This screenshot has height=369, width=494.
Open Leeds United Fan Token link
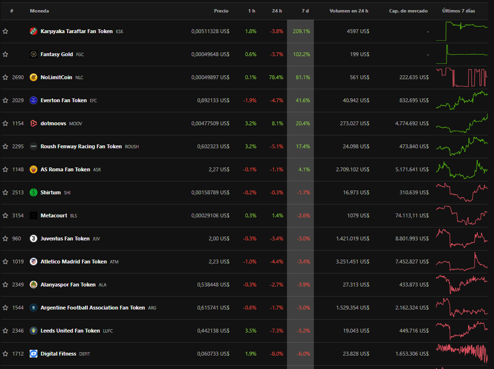click(70, 331)
